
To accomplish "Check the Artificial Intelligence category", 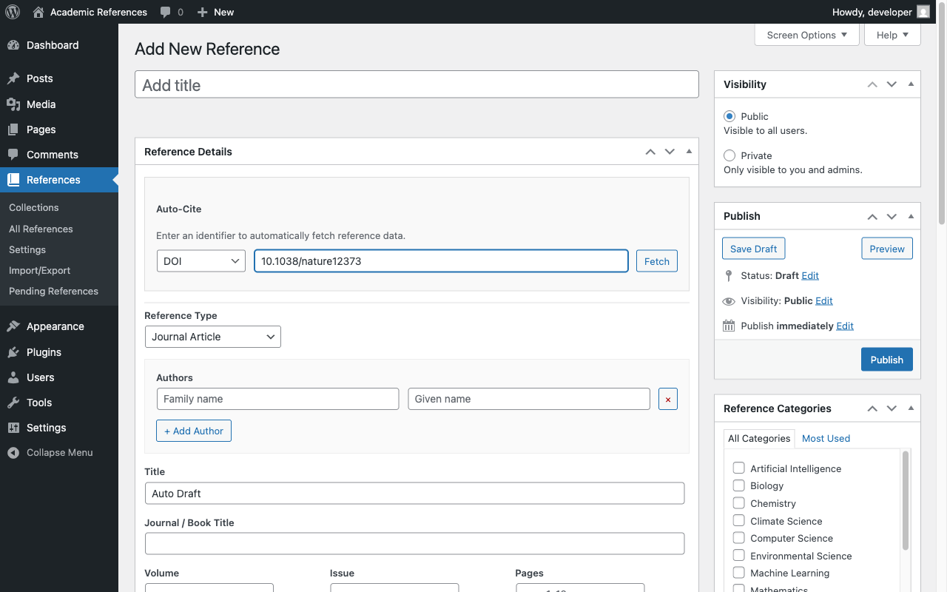I will point(738,468).
